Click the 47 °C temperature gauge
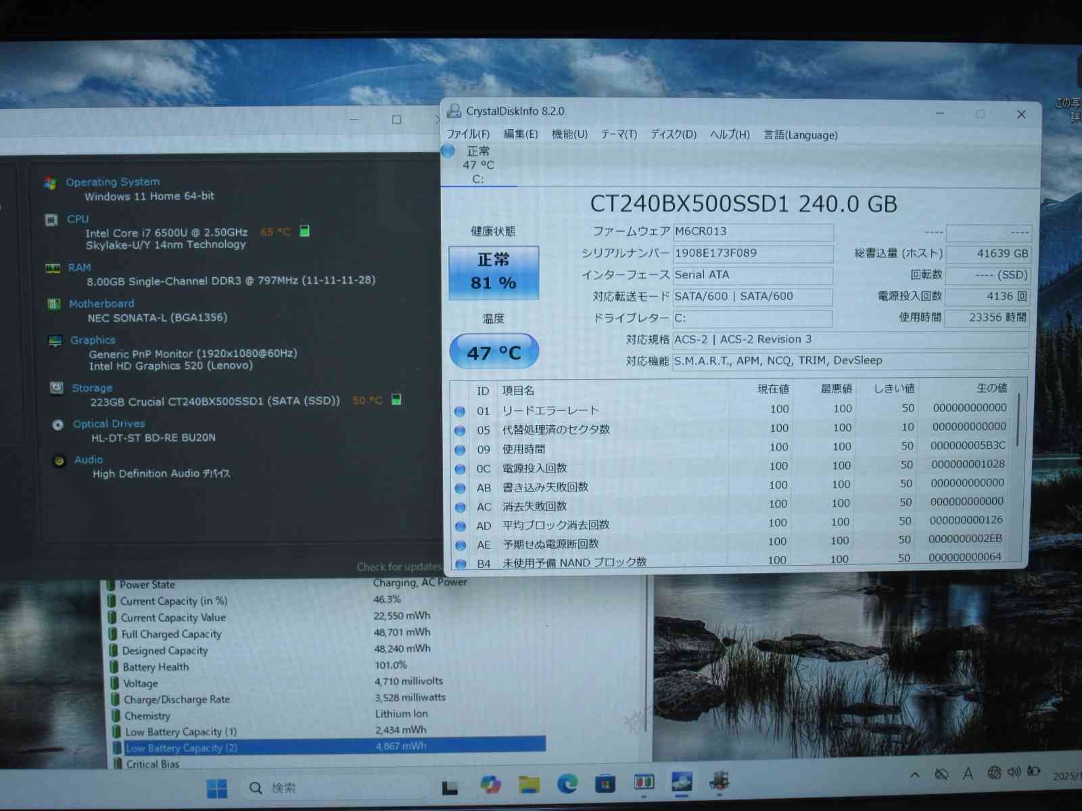 point(494,351)
